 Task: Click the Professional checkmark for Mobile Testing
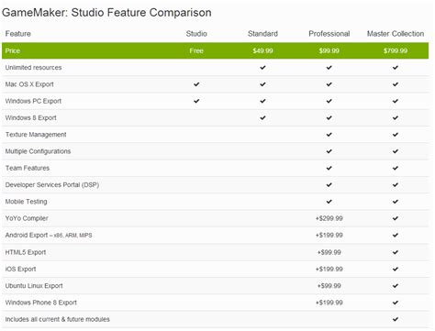point(329,202)
